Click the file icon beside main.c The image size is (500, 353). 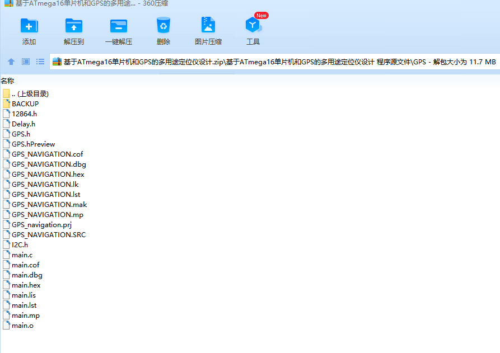6,255
